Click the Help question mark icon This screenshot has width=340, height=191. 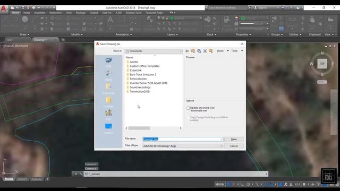tap(298, 7)
